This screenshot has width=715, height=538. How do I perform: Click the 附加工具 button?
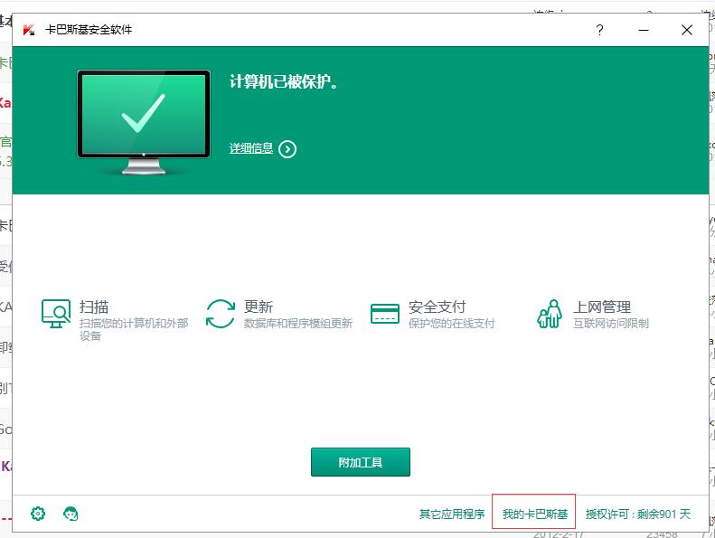click(x=361, y=462)
